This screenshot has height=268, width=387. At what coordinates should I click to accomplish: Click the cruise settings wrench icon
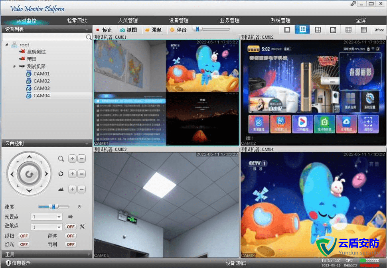point(83,227)
